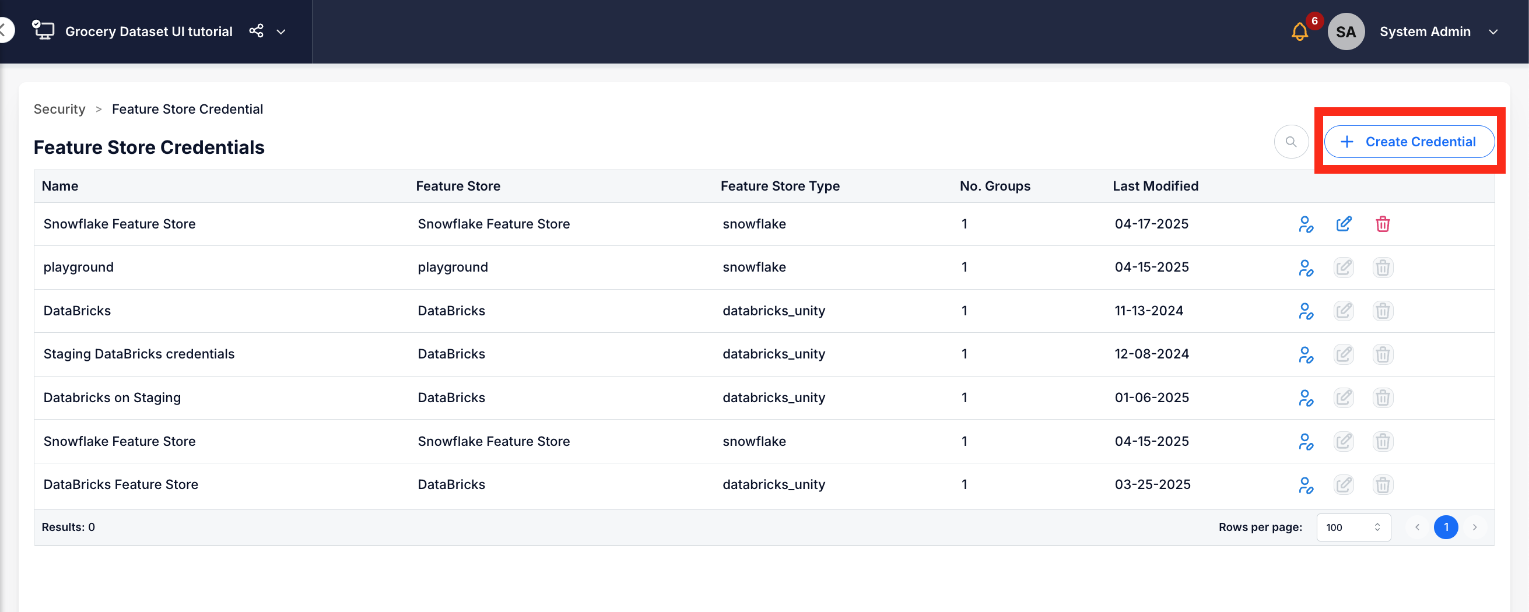
Task: Click the notification bell icon
Action: (1299, 32)
